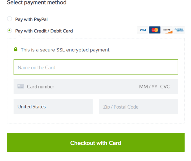Click the Pay with PayPal label
The height and width of the screenshot is (161, 191).
pyautogui.click(x=32, y=20)
